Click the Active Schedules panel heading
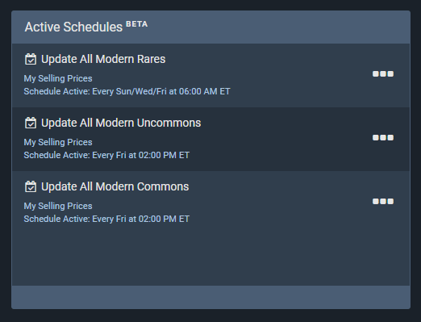The image size is (421, 322). 73,27
